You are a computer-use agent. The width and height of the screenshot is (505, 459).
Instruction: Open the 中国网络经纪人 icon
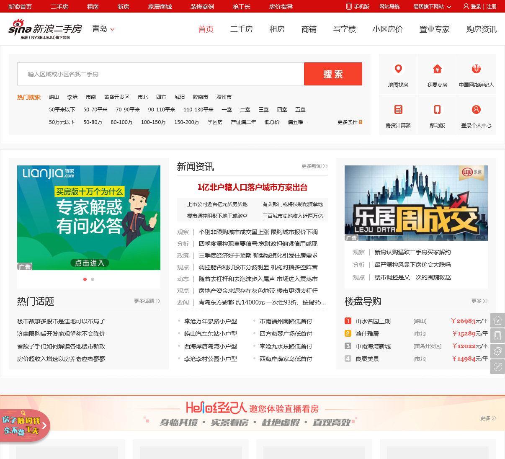(476, 70)
